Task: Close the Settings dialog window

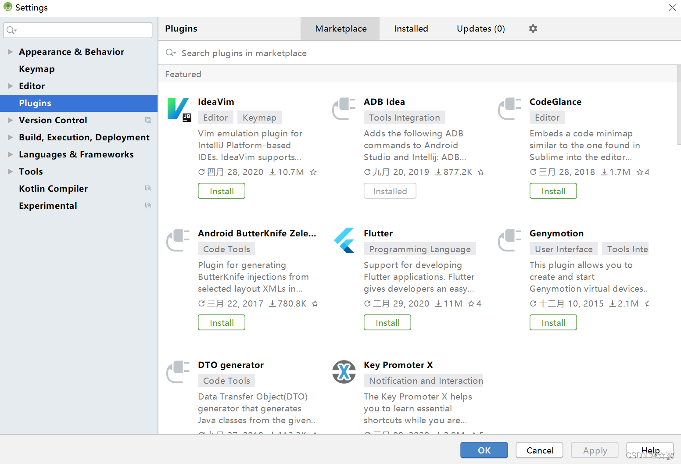Action: 672,7
